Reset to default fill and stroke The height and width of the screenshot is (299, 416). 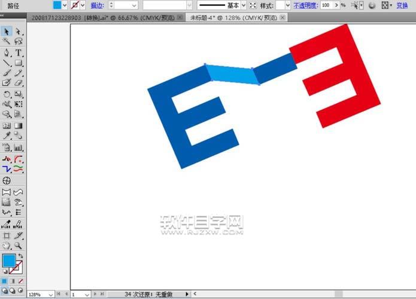click(x=5, y=271)
